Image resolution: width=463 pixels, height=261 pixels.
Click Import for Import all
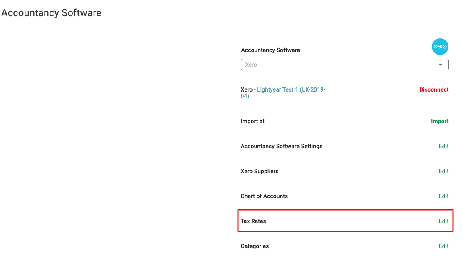[440, 121]
